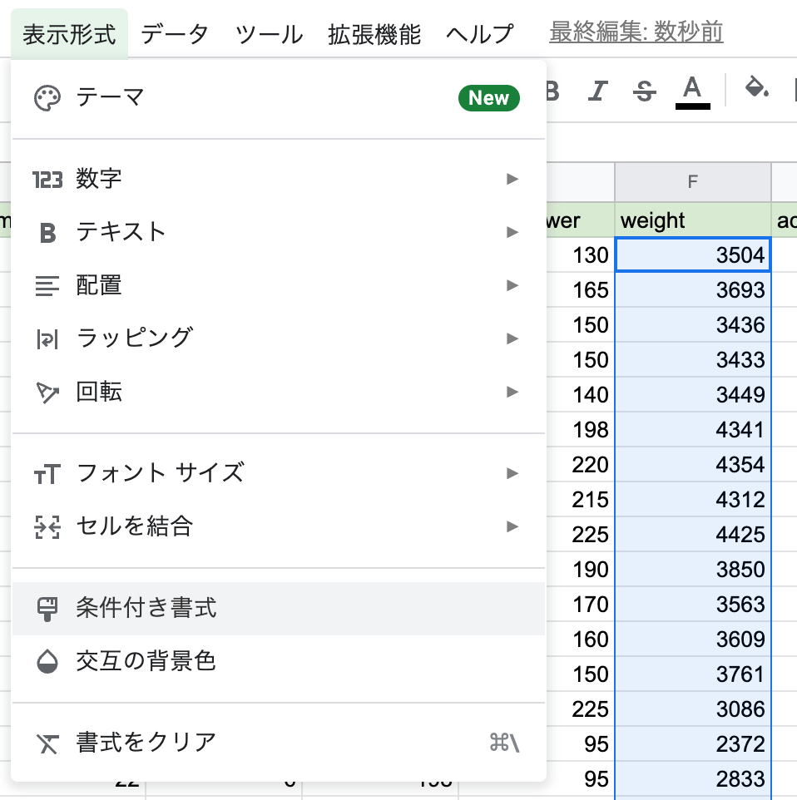This screenshot has width=797, height=800.
Task: Expand the 配置 alignment submenu
Action: [512, 285]
